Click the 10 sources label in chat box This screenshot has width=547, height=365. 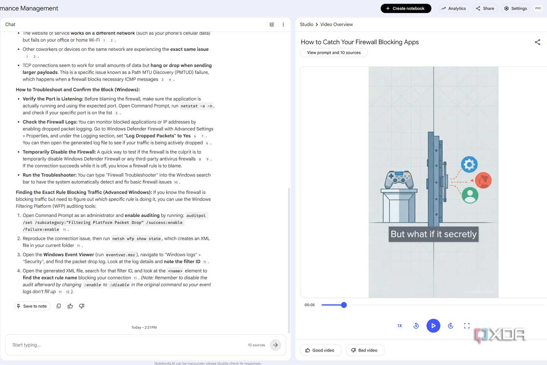256,345
